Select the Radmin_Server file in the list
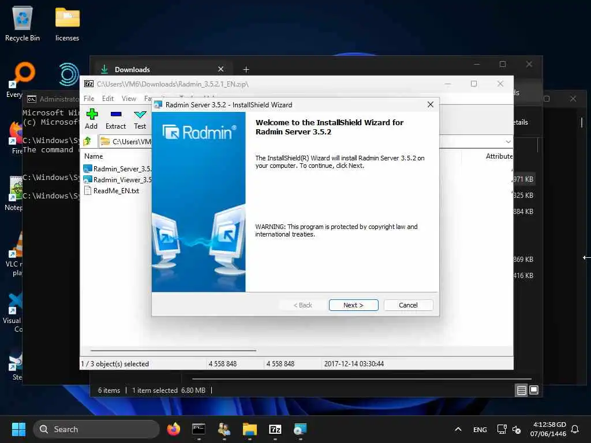This screenshot has height=443, width=591. coord(117,169)
